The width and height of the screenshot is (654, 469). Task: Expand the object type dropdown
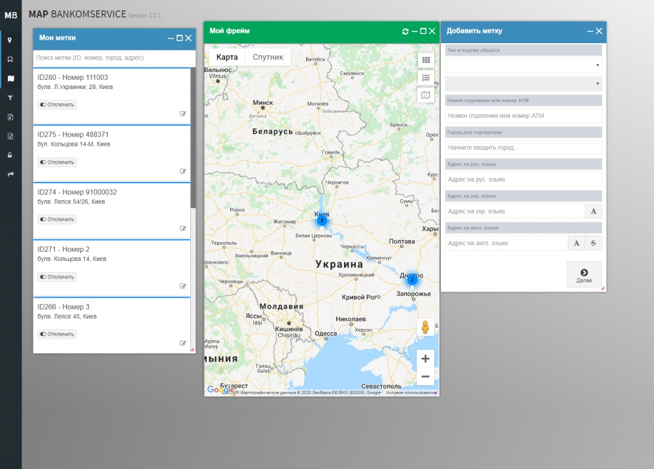523,65
